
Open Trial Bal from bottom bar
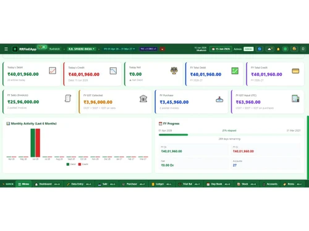189,184
